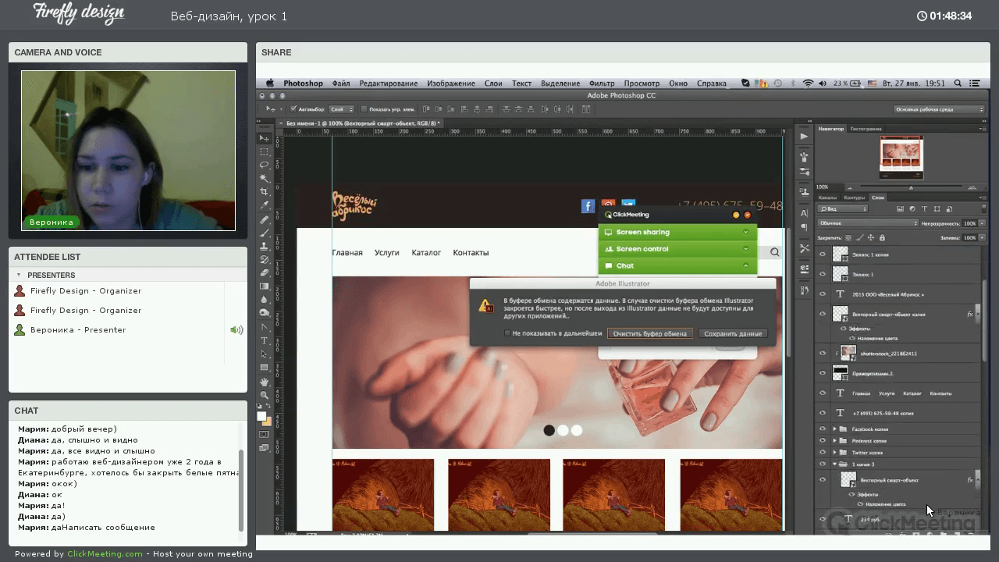Screen dimensions: 999x562
Task: Hide the Эллипс 1 копия layer
Action: (822, 254)
